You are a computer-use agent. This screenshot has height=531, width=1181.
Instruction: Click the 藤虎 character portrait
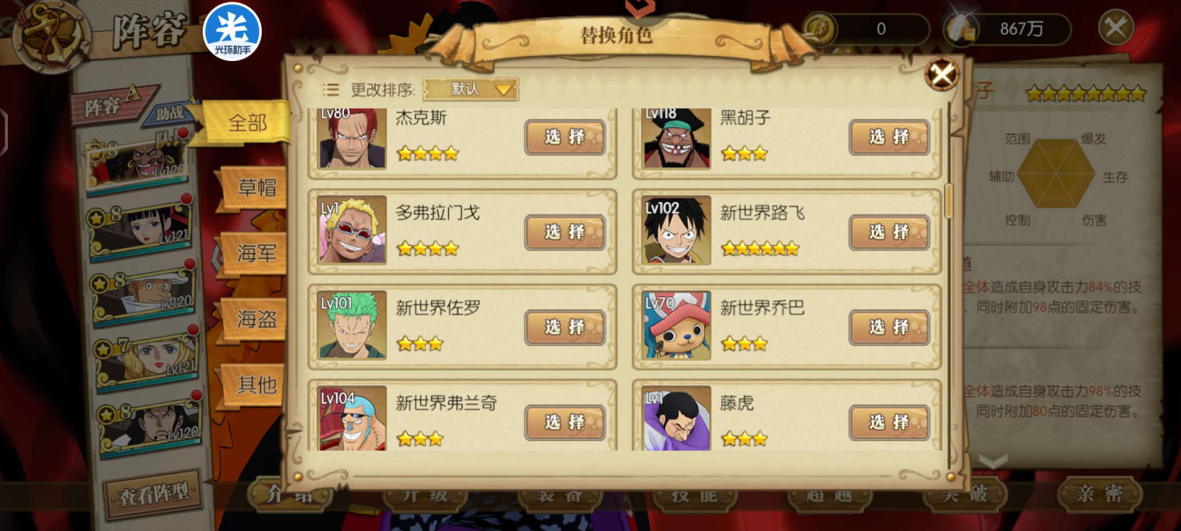coord(676,418)
